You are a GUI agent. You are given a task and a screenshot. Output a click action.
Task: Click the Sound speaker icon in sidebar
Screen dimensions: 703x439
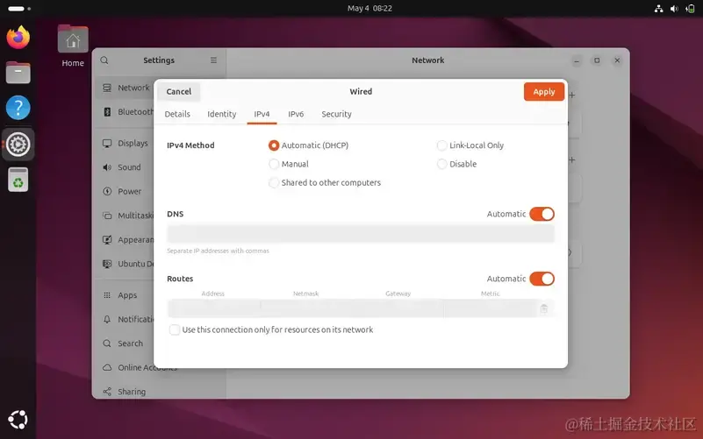[107, 166]
